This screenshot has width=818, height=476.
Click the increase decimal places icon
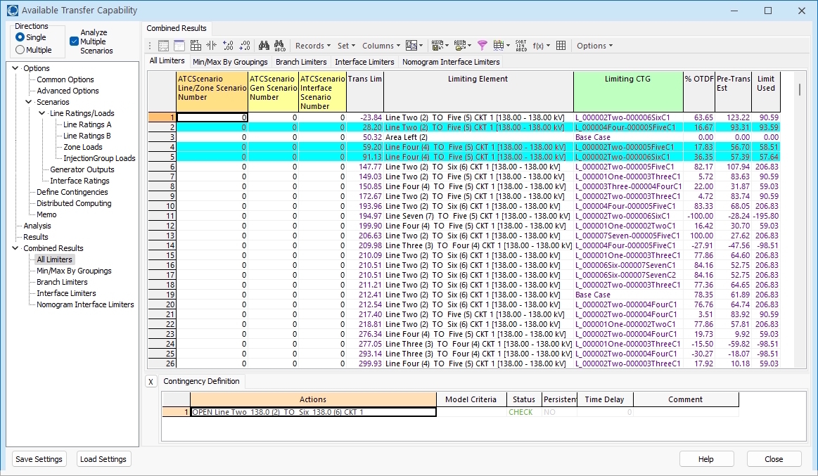(228, 46)
